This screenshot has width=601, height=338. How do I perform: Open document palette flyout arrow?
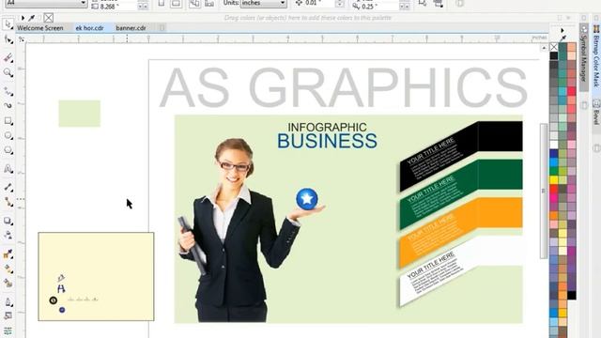23,18
